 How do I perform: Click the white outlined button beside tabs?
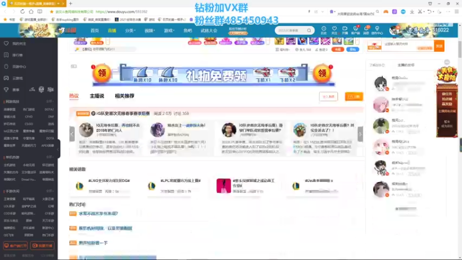[x=328, y=96]
